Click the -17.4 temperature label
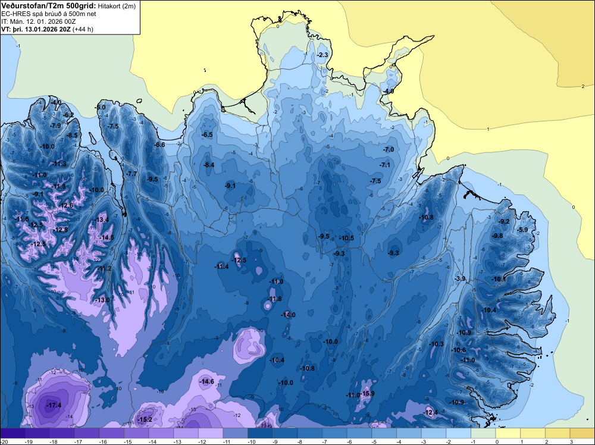The height and width of the screenshot is (445, 595). click(54, 405)
